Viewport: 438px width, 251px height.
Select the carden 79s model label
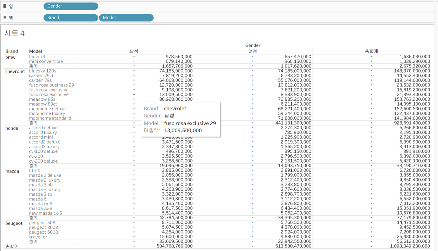[x=40, y=80]
